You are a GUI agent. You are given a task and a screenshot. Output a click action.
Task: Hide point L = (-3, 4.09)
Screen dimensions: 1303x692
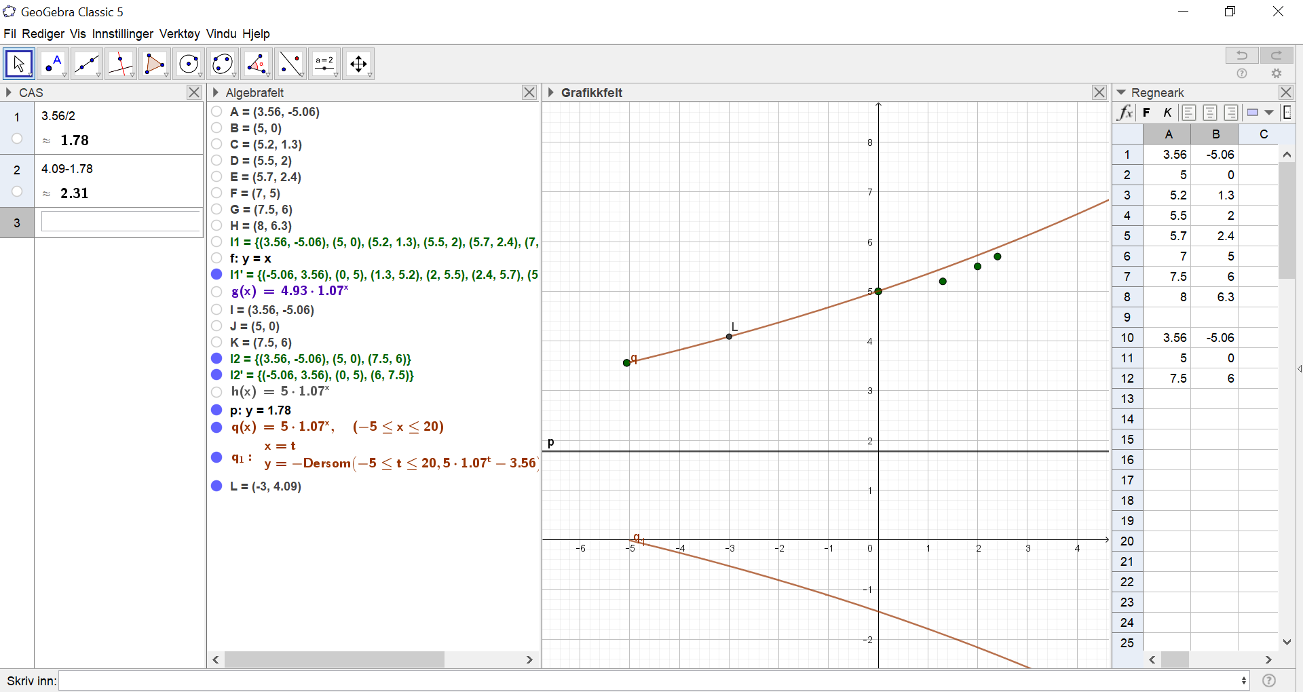[216, 486]
